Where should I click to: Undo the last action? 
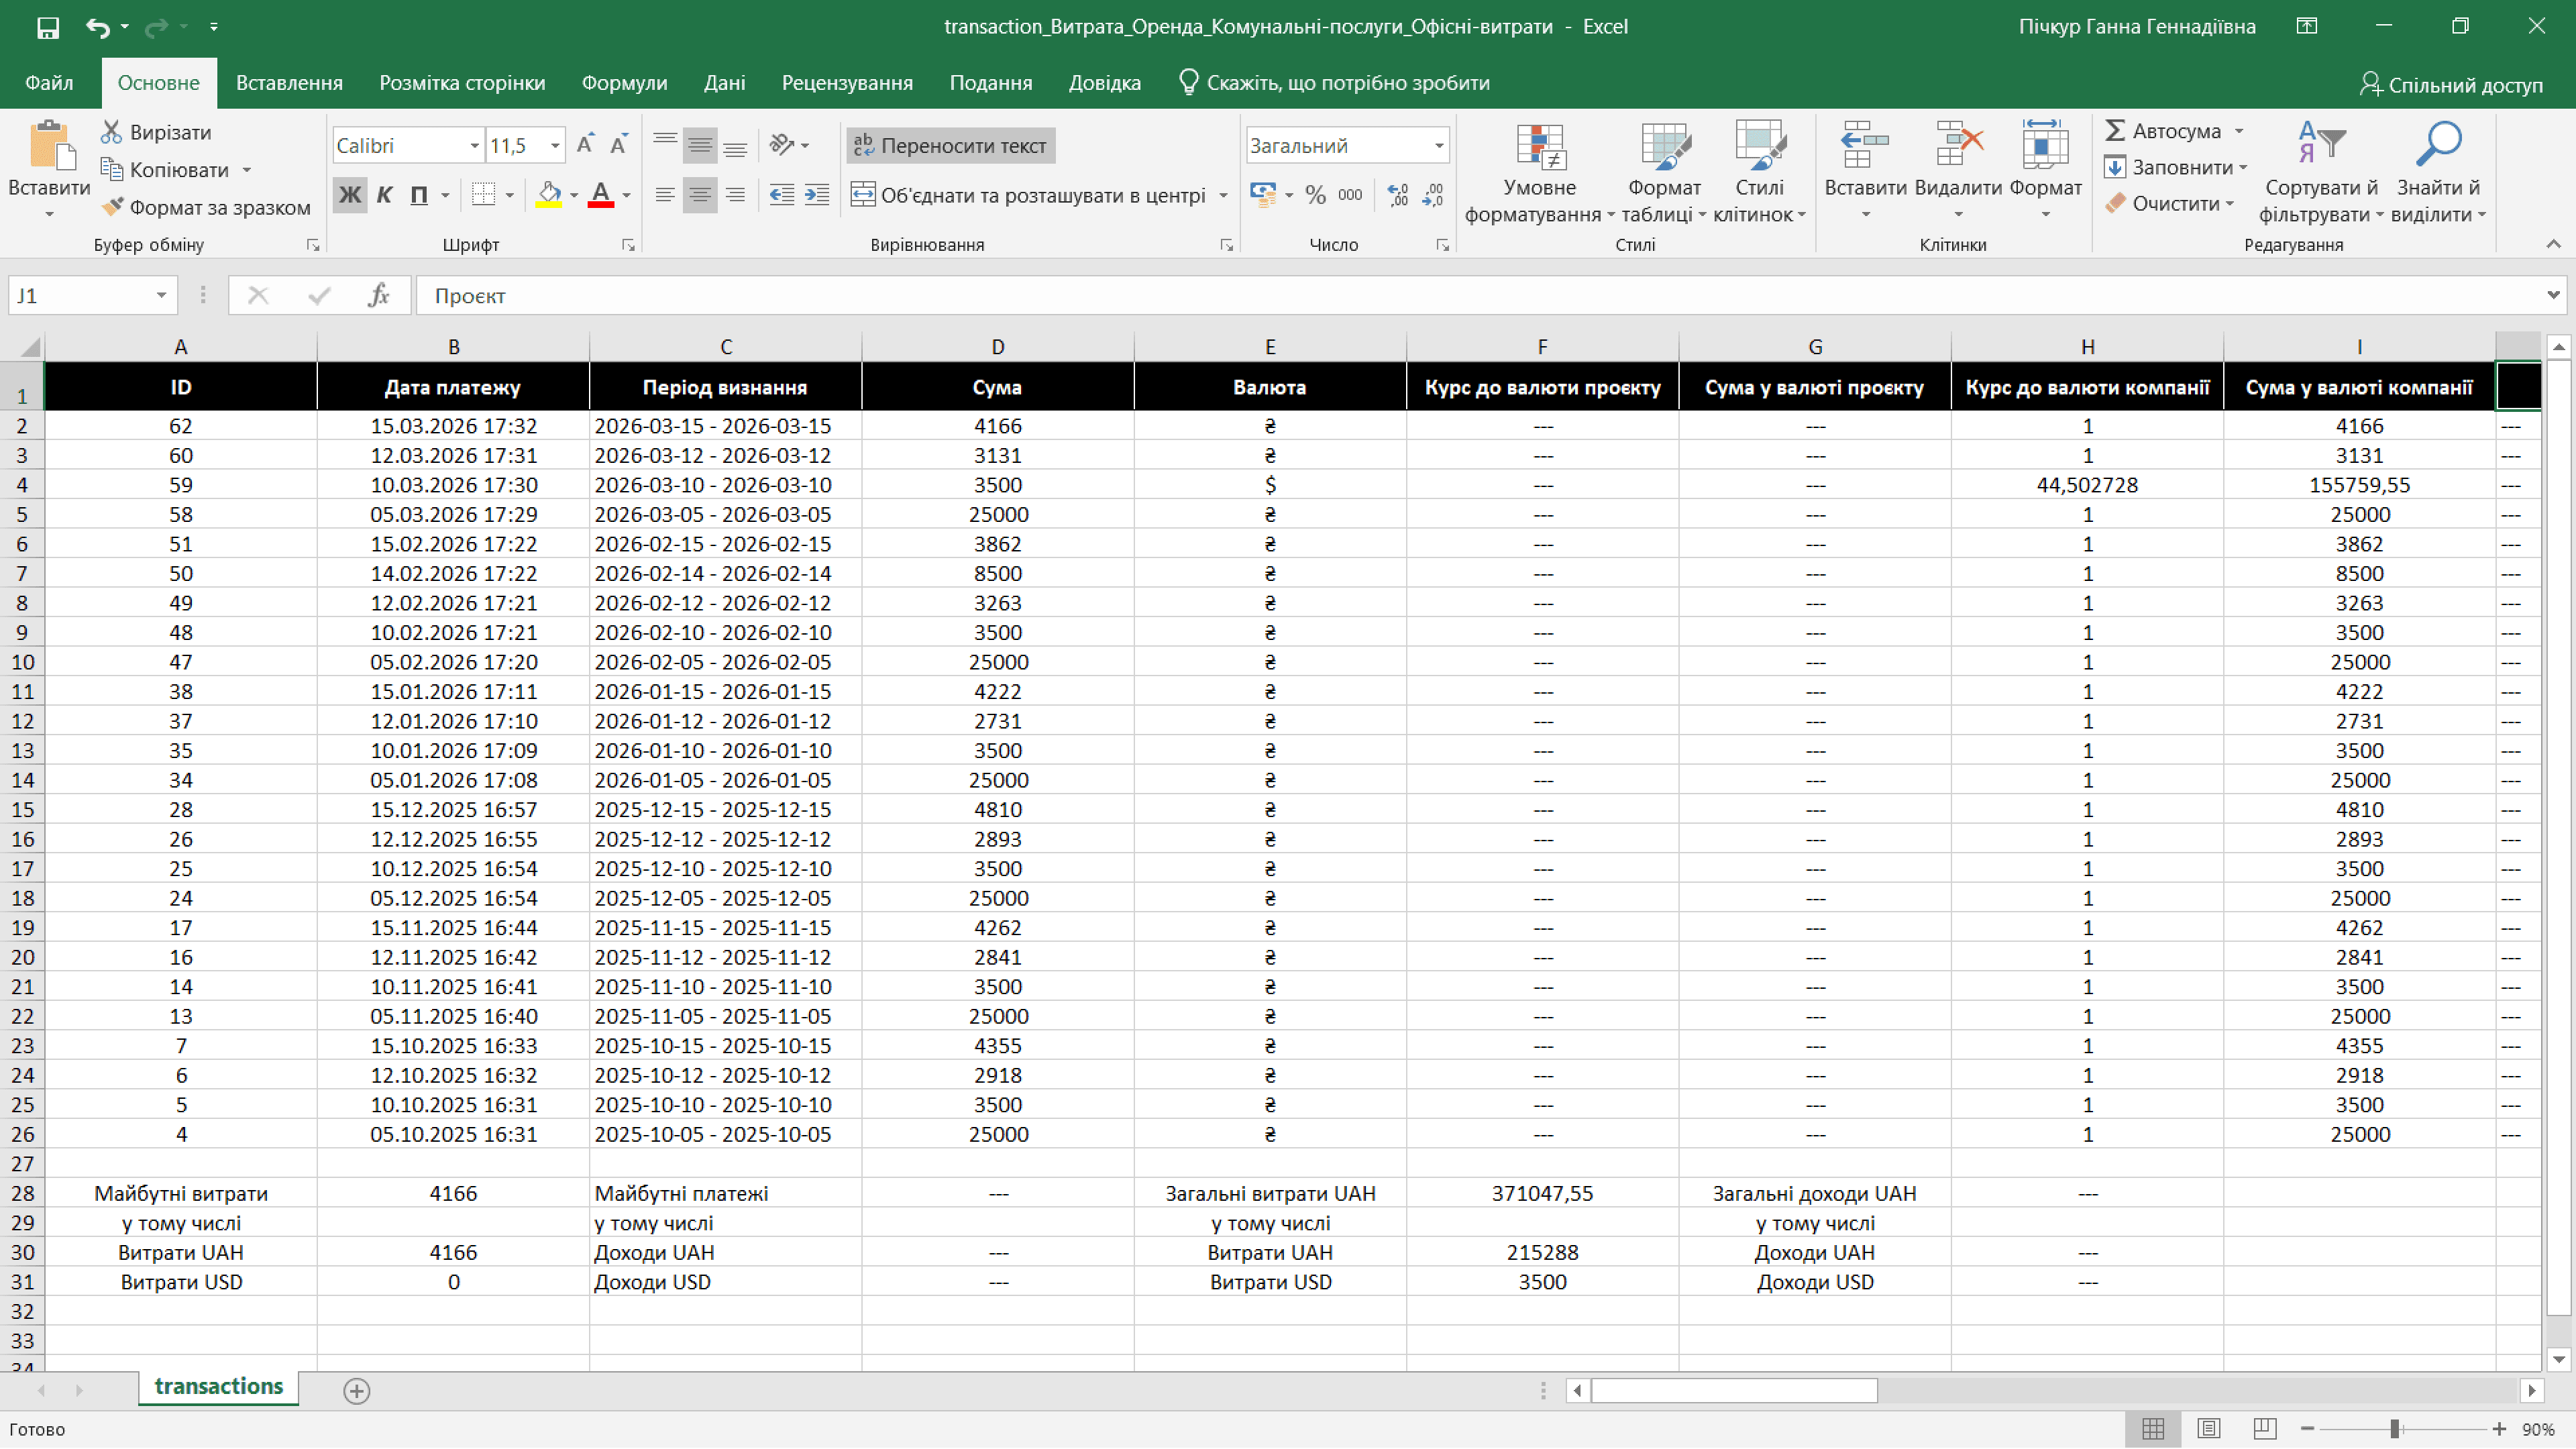pos(97,27)
